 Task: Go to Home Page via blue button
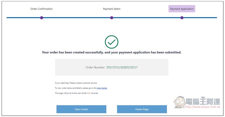(142, 109)
